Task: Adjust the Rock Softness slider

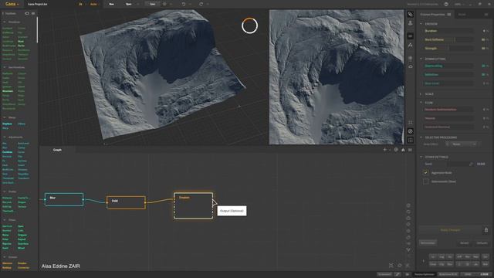Action: click(x=448, y=39)
